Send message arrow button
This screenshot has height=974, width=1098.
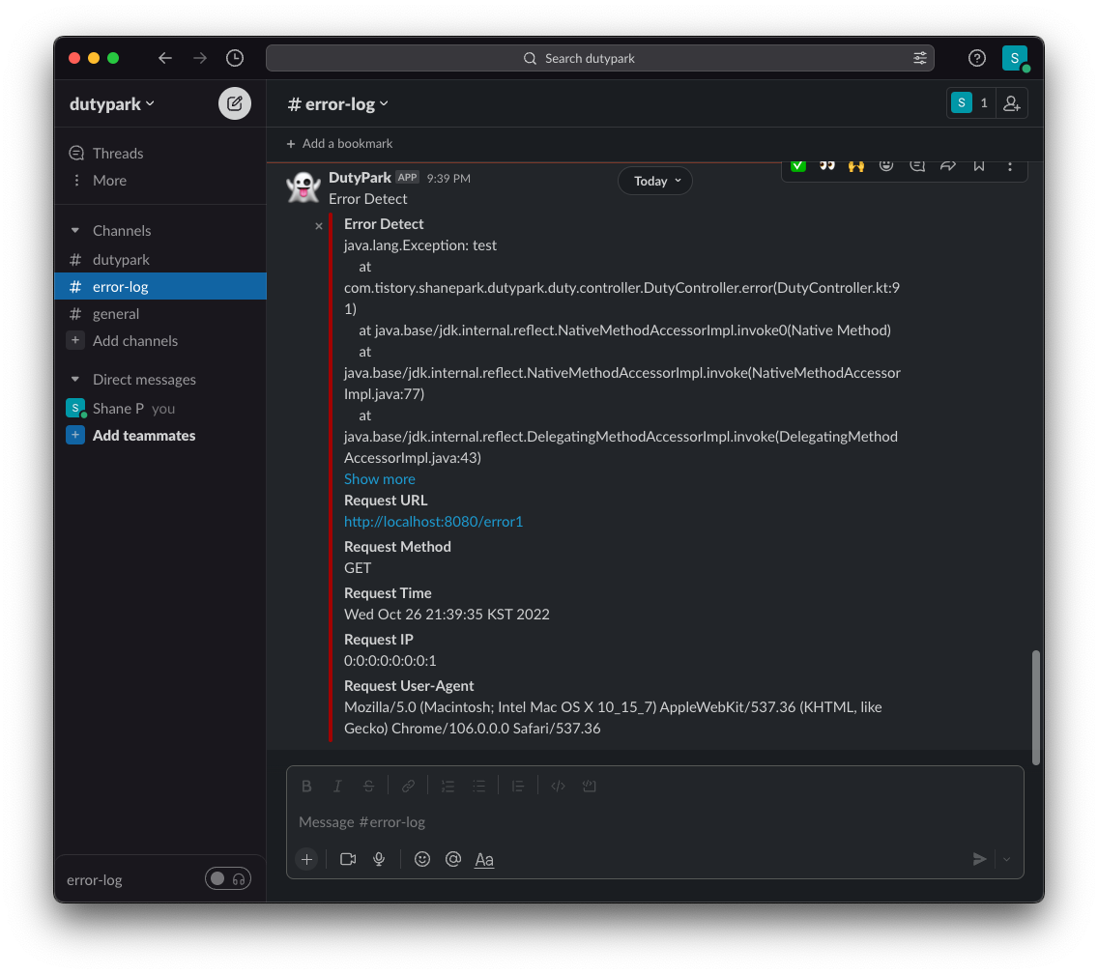point(980,859)
